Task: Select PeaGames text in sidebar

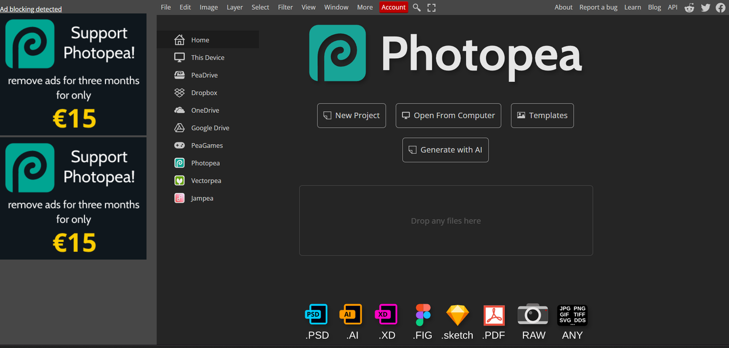Action: click(207, 146)
